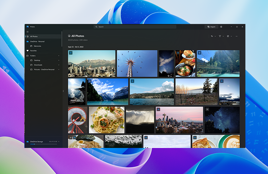Click the 'All Photos' page heading
Viewport: 268px width, 174px height.
[x=78, y=36]
